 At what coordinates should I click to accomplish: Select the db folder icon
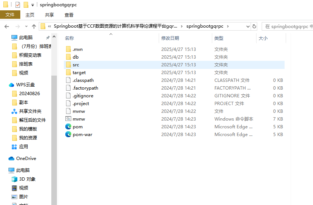(x=68, y=57)
